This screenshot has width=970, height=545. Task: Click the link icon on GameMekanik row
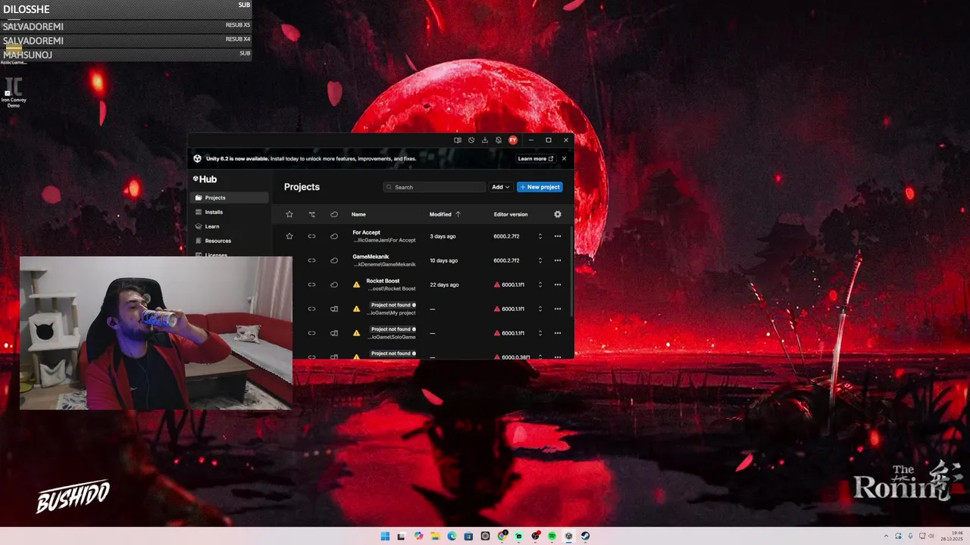[311, 260]
